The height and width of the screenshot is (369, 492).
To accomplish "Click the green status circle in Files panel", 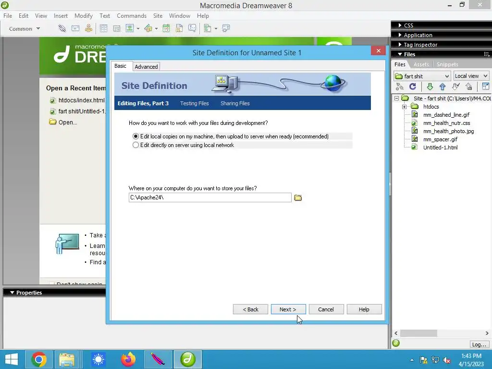I will click(396, 343).
